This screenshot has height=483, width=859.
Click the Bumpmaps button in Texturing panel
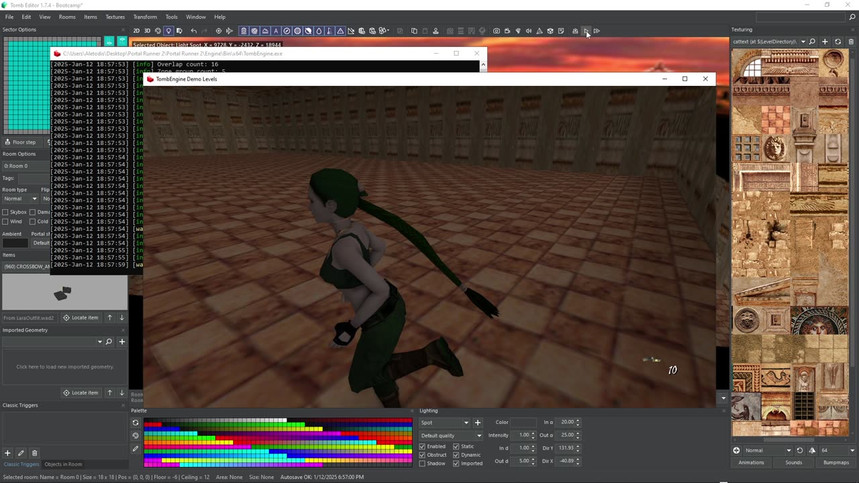[x=836, y=462]
